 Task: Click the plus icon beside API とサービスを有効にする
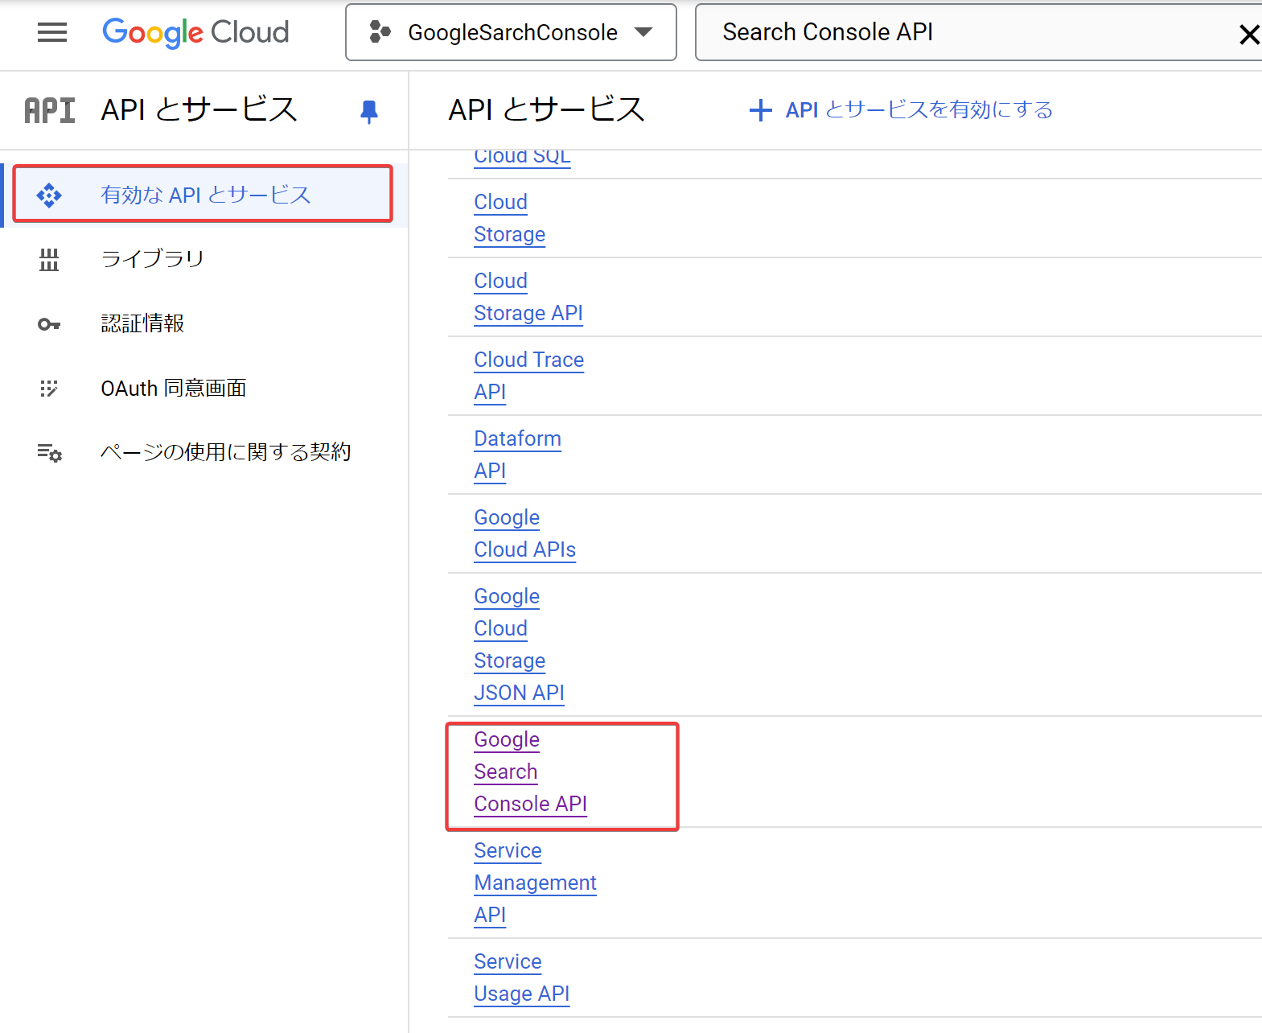pos(760,110)
